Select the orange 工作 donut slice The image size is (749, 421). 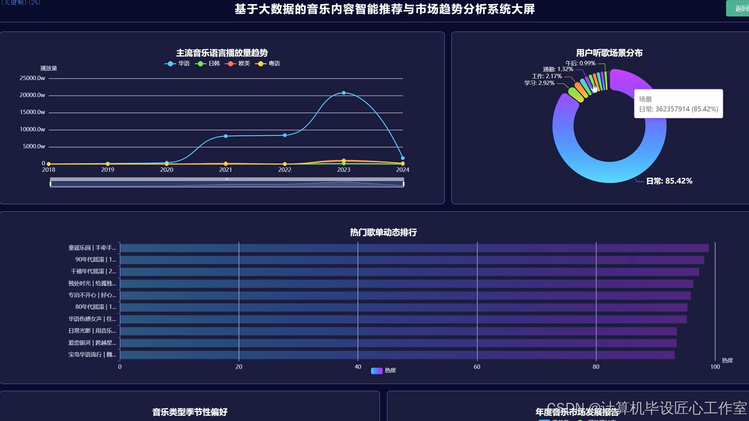click(581, 89)
